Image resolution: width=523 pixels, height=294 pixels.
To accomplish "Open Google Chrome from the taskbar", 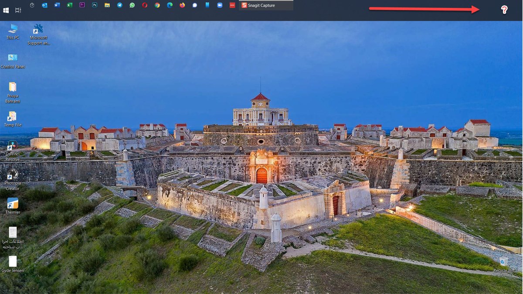I will coord(156,6).
